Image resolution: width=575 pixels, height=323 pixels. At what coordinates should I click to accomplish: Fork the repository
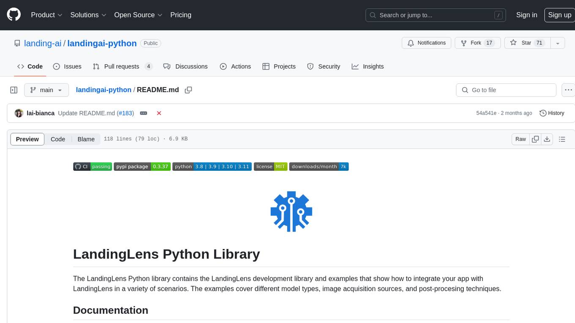(x=477, y=43)
